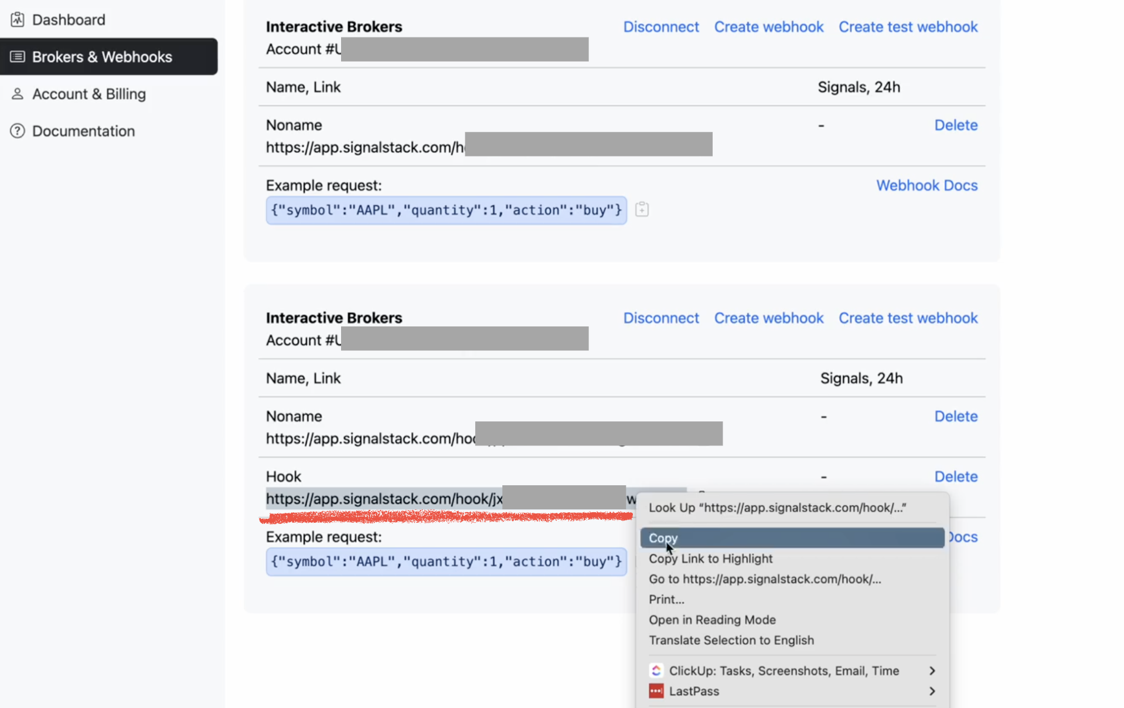
Task: Click the Documentation question mark icon
Action: [18, 131]
